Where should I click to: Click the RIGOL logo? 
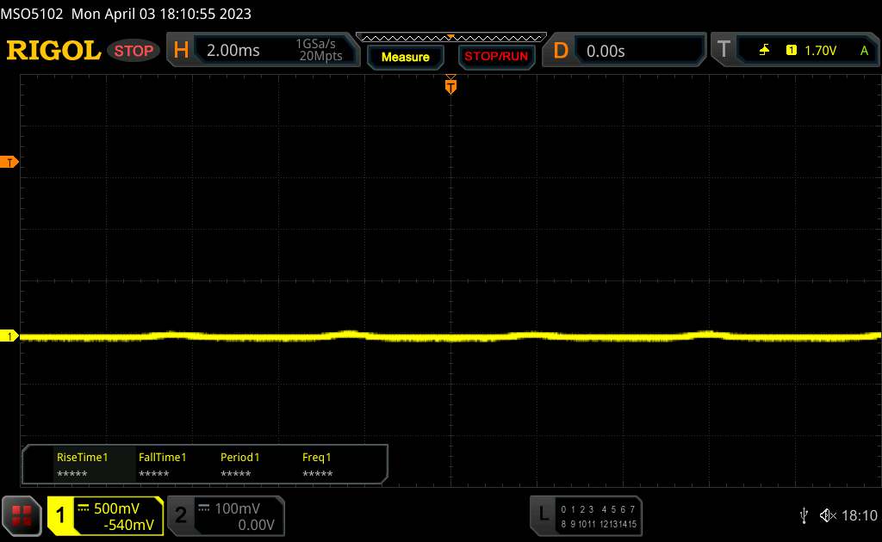click(53, 51)
